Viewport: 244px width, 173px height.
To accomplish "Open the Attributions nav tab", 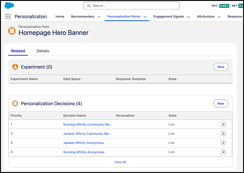I will 206,16.
